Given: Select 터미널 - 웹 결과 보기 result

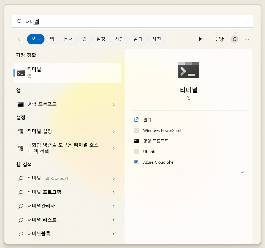Looking at the screenshot, I should 67,178.
